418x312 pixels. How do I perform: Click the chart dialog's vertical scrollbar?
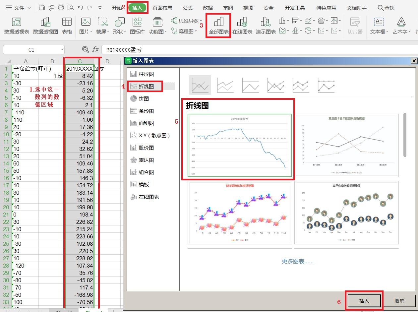(405, 135)
